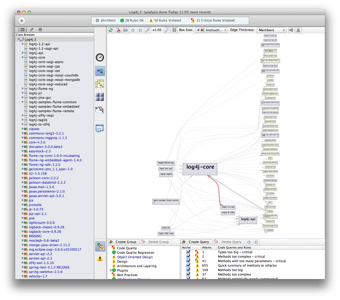Screen dimensions: 340x300
Task: Click the JArchitect status label
Action: pos(106,20)
